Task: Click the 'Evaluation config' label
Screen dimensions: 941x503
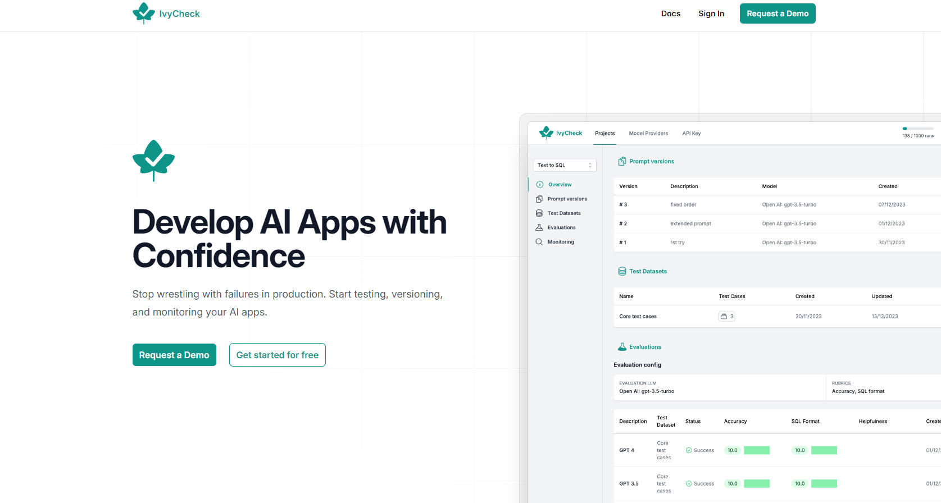Action: pyautogui.click(x=637, y=365)
